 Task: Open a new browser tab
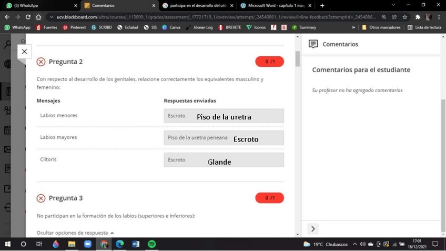pyautogui.click(x=322, y=5)
